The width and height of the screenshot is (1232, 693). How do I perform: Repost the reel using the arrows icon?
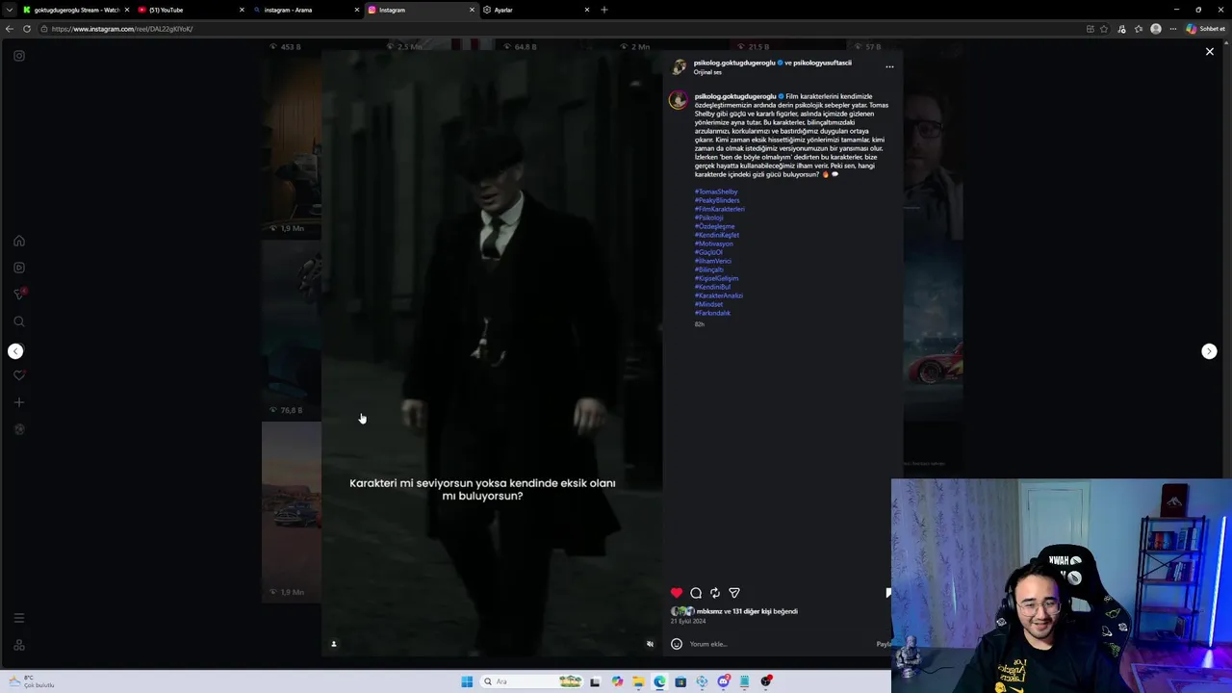click(x=715, y=593)
